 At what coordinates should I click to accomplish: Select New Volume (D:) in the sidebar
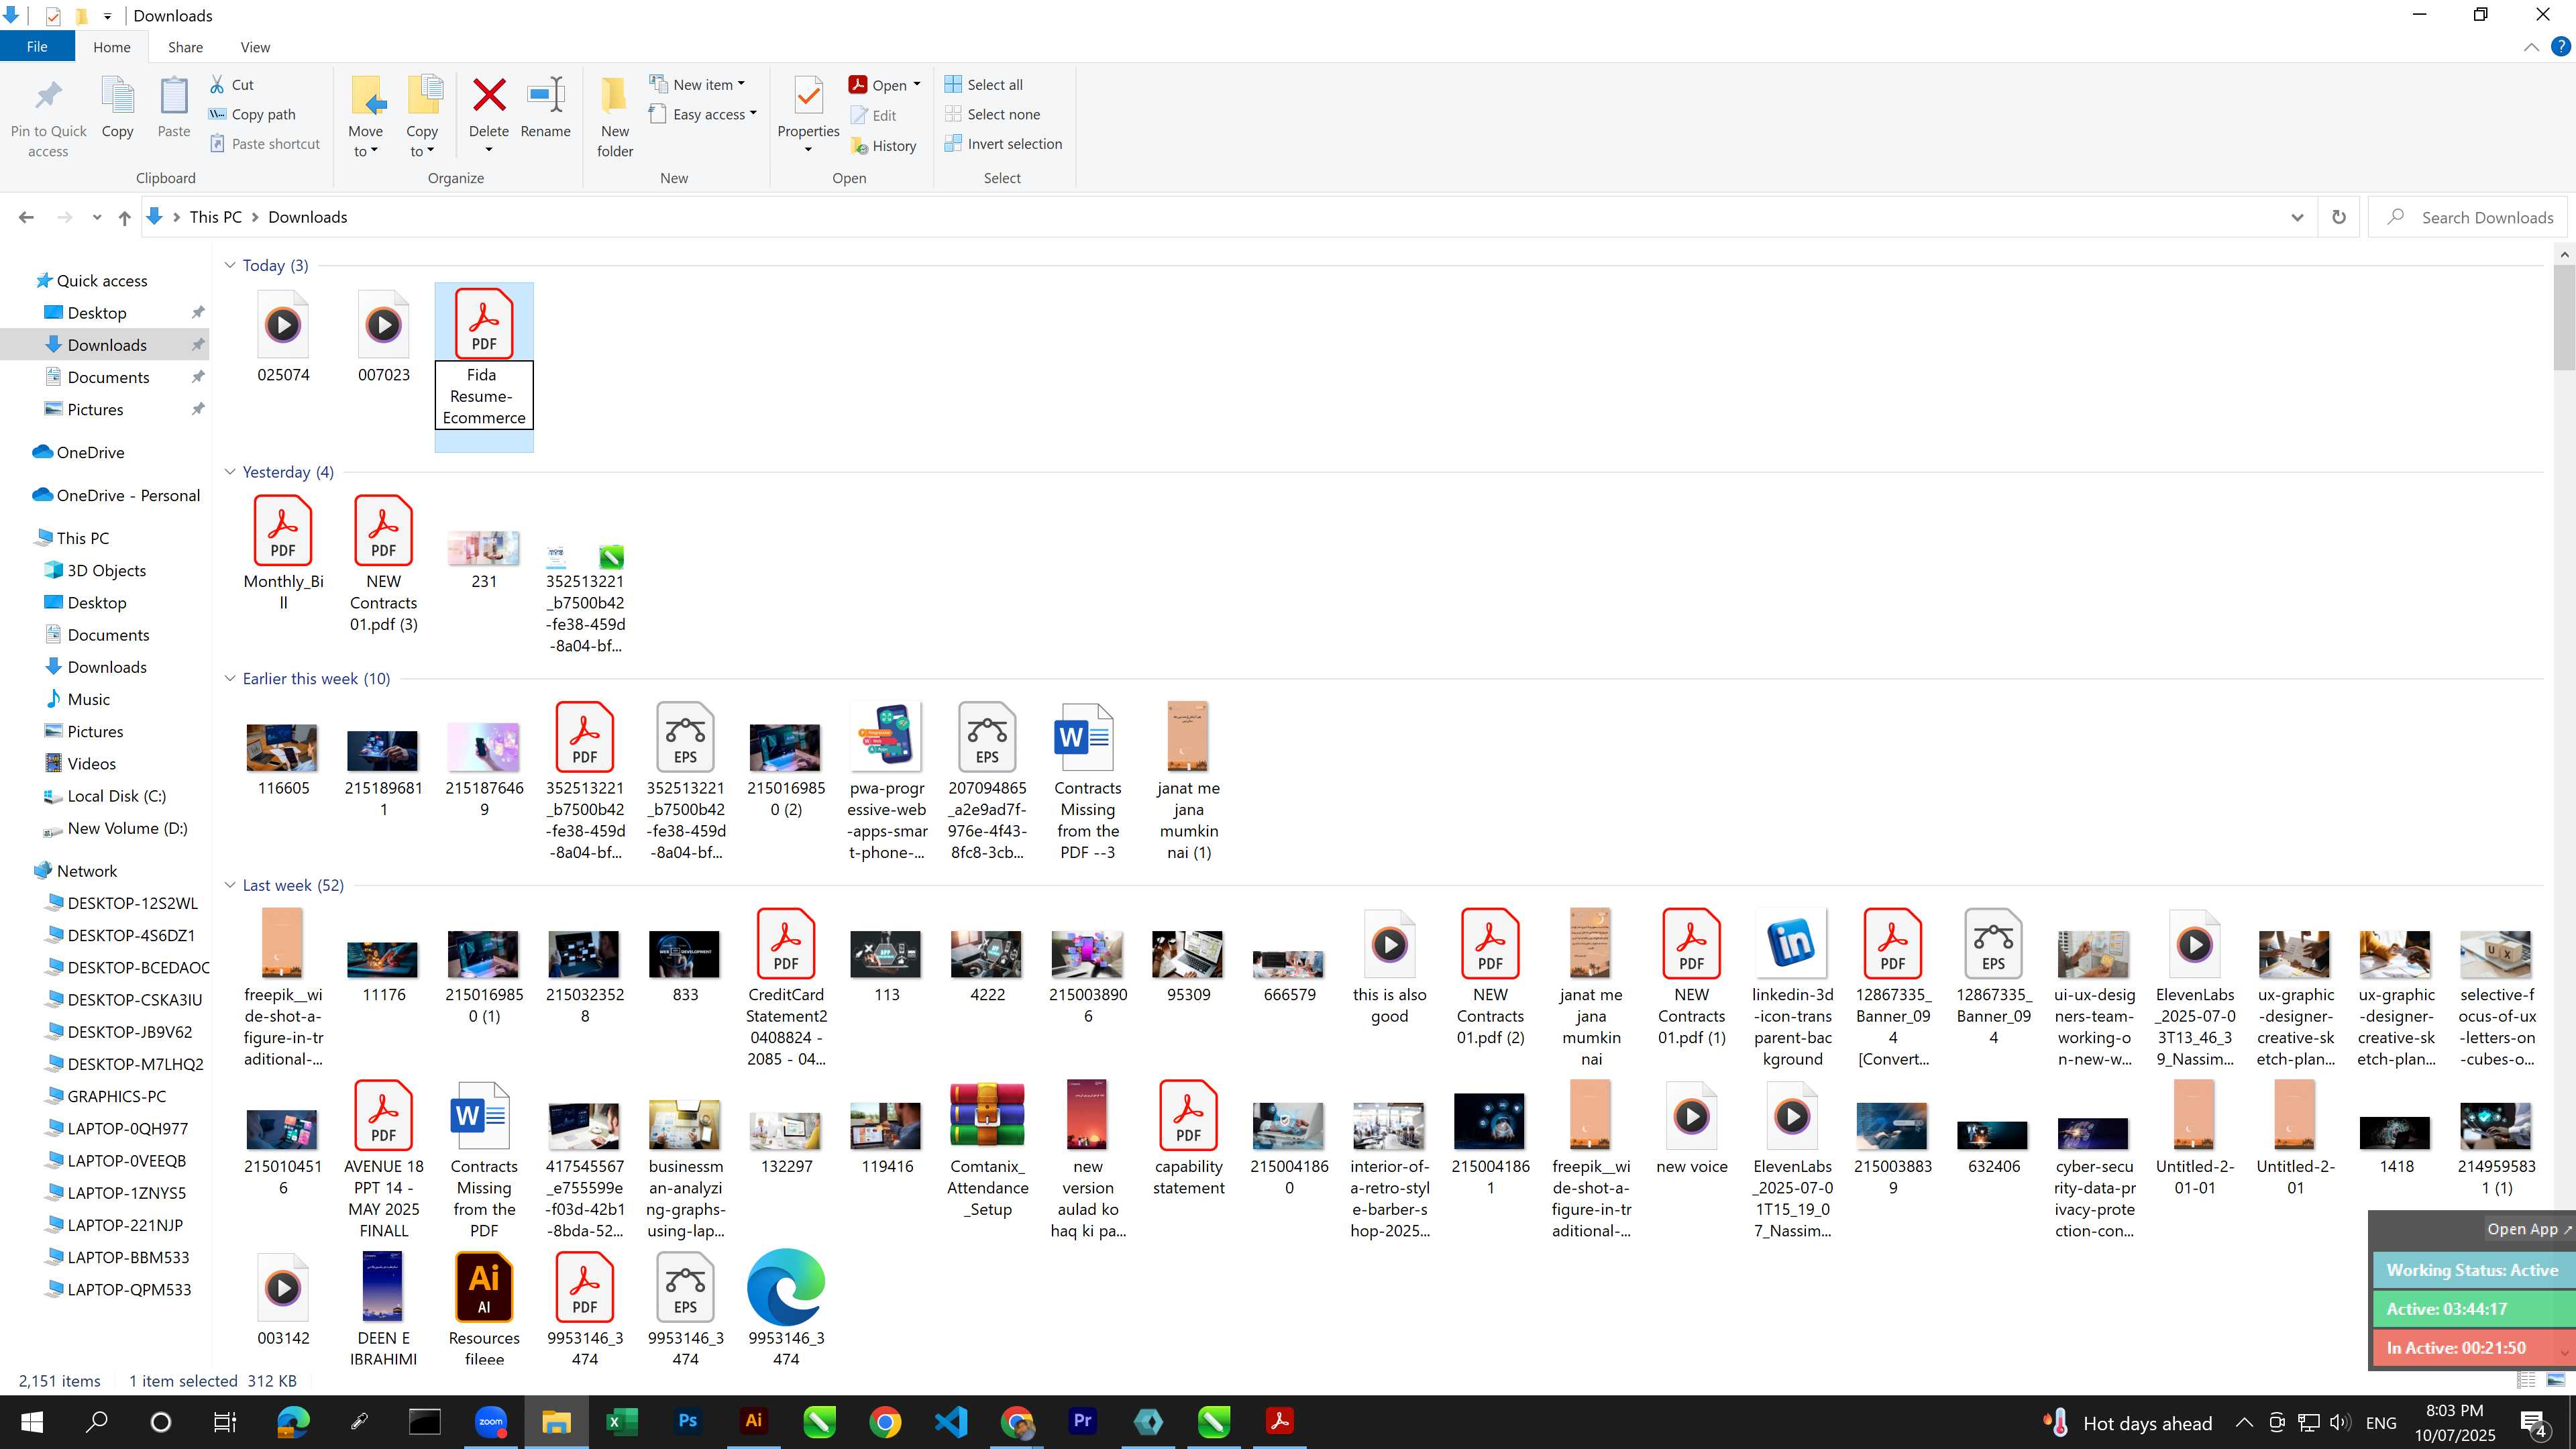tap(116, 828)
